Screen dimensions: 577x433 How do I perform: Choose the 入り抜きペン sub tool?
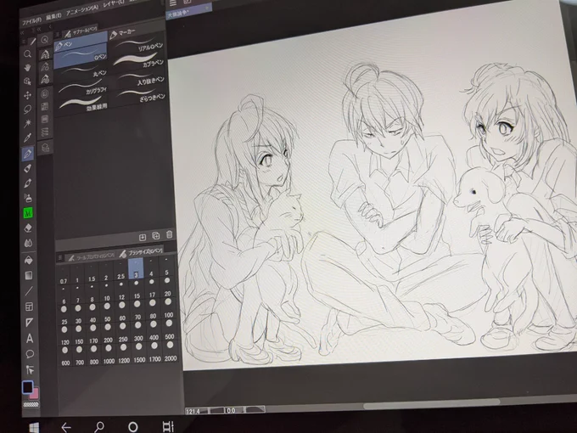(139, 79)
